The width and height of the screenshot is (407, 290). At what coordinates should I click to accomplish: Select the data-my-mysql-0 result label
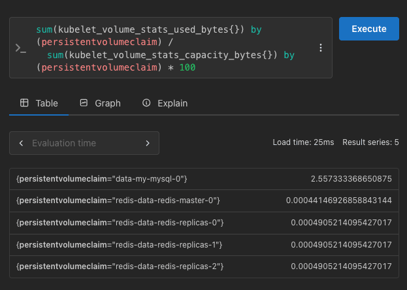tap(103, 178)
